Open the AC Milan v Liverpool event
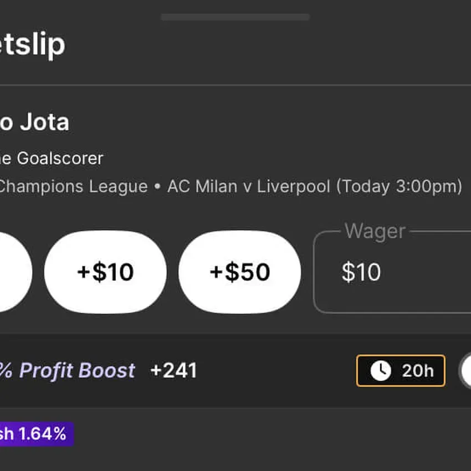471x471 pixels. tap(249, 186)
